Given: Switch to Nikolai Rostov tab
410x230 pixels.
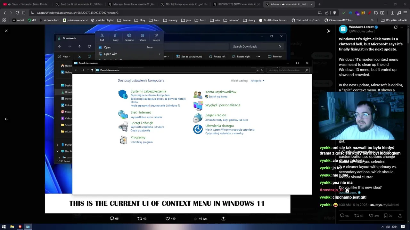Looking at the screenshot, I should (x=184, y=4).
